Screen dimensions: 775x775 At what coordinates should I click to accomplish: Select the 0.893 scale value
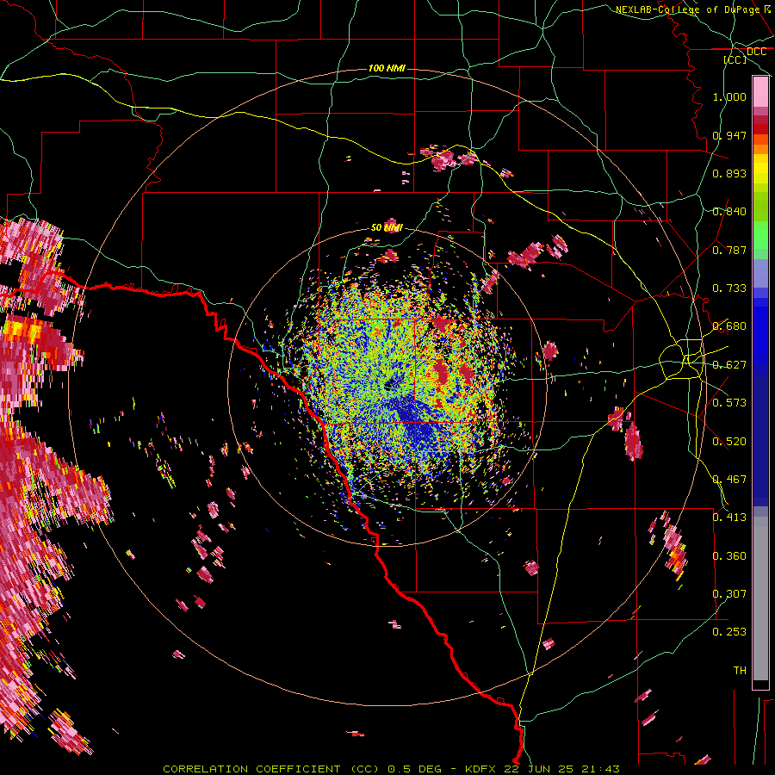[729, 173]
